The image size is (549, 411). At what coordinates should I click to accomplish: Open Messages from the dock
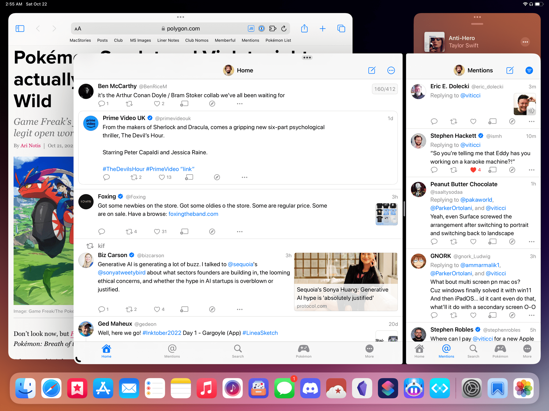pos(284,388)
